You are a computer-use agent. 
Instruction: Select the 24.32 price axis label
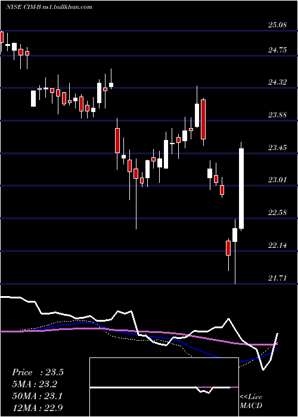click(277, 82)
